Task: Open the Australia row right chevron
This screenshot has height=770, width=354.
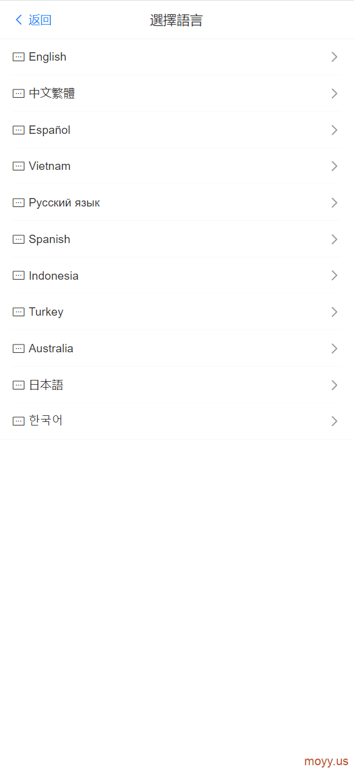Action: click(x=334, y=349)
